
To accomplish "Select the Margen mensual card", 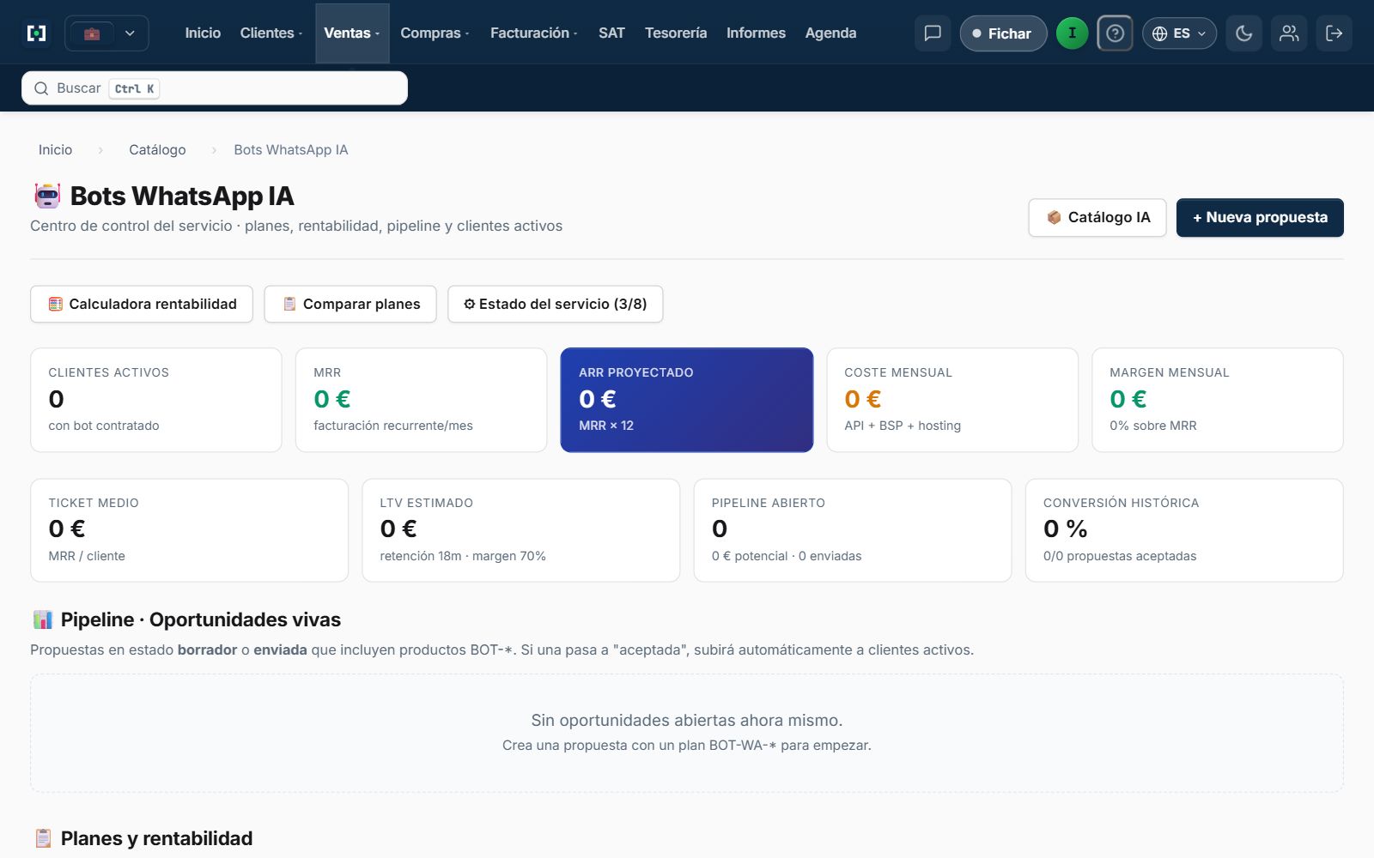I will coord(1218,400).
